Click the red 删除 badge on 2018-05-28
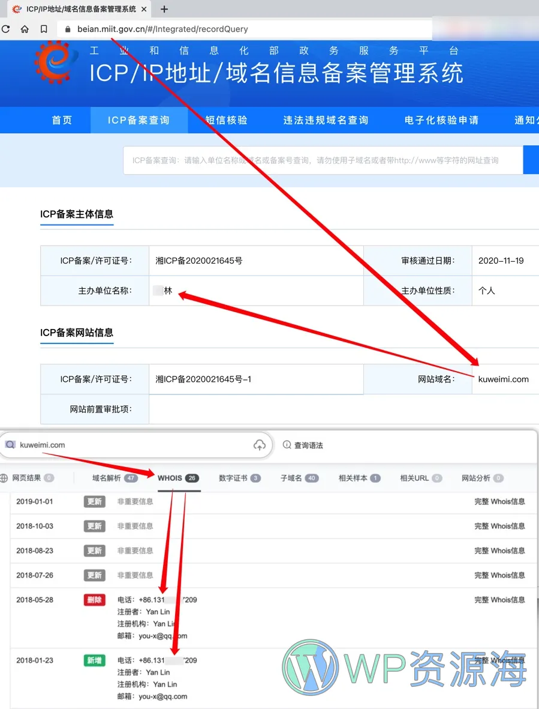Viewport: 539px width, 709px height. [x=94, y=600]
